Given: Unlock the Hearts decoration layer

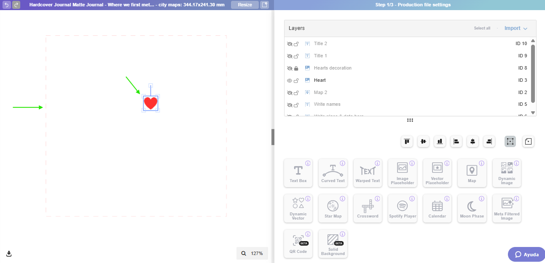Looking at the screenshot, I should (297, 68).
